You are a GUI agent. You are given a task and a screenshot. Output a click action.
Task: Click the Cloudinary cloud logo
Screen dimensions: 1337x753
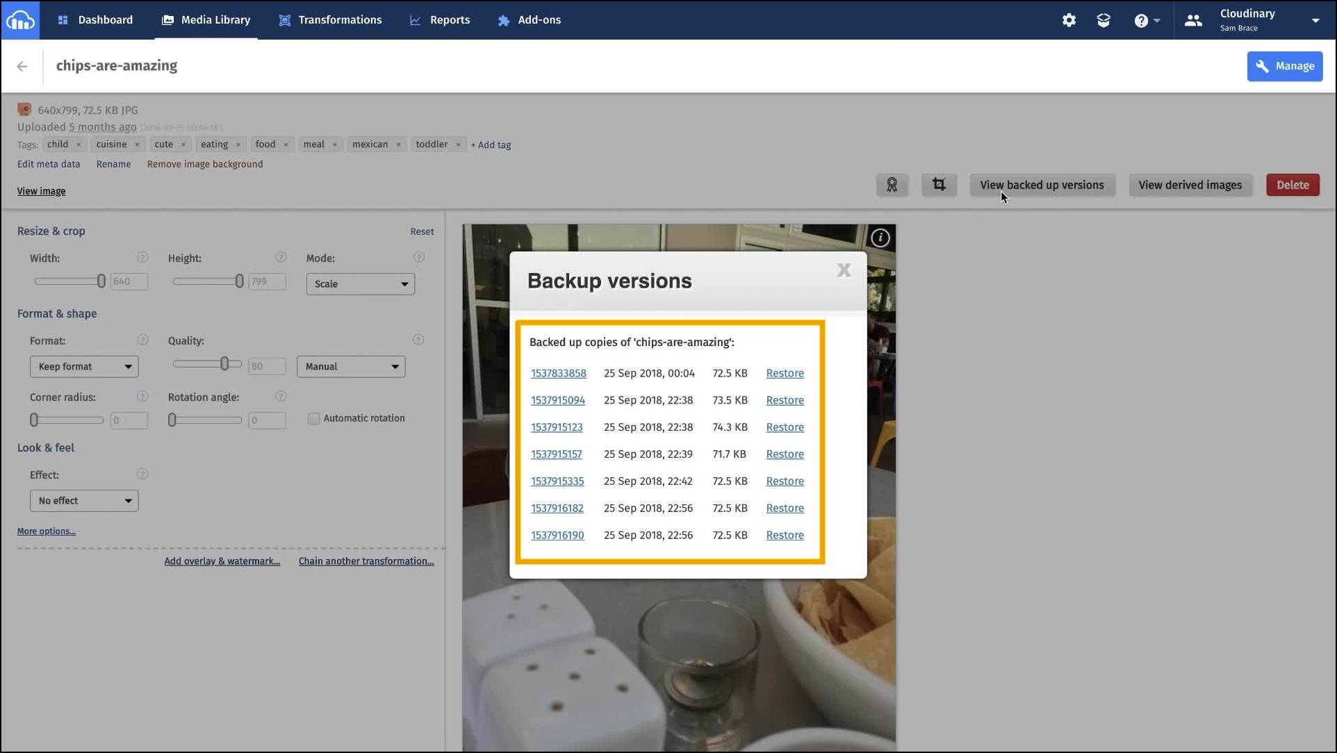click(20, 20)
